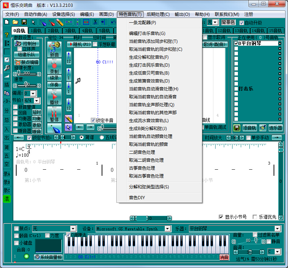Click the 系统音量板 button

coord(48,257)
